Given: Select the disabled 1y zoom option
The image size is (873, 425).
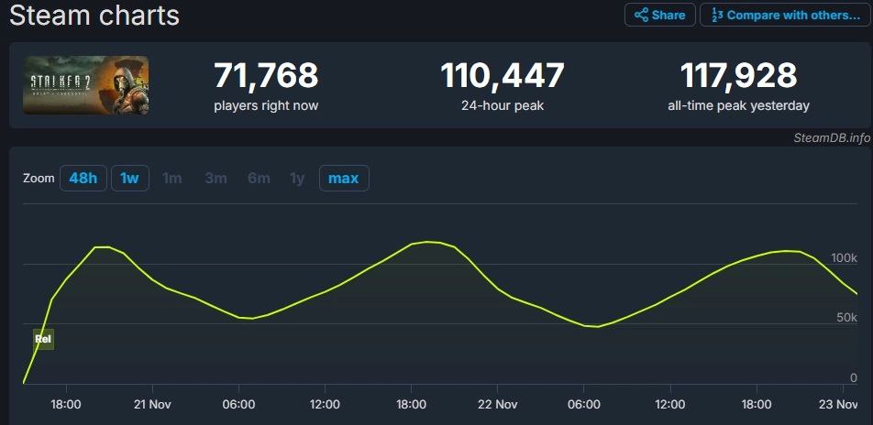Looking at the screenshot, I should click(297, 179).
